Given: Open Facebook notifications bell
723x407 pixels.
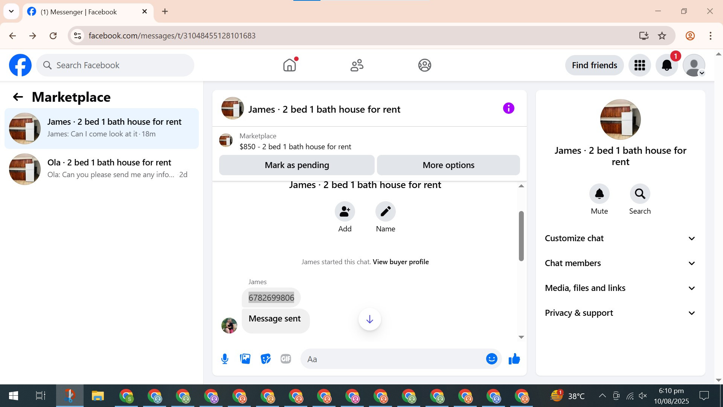Looking at the screenshot, I should pos(667,65).
